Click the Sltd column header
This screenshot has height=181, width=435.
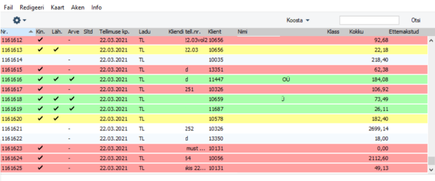coord(88,32)
